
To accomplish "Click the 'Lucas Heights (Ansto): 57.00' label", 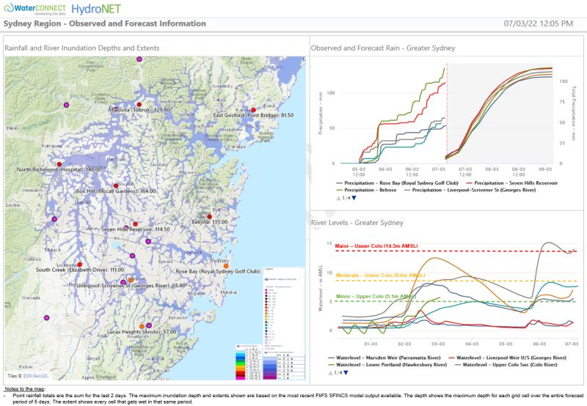I will click(142, 331).
